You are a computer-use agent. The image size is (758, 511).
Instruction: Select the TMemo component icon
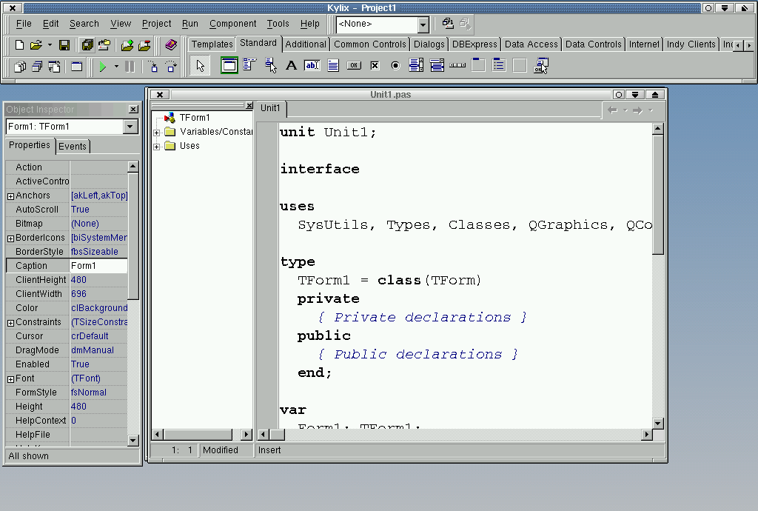(x=333, y=65)
